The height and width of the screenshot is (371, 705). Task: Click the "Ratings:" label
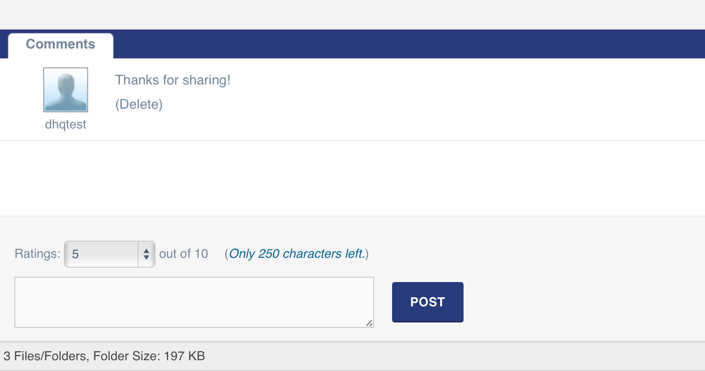pyautogui.click(x=37, y=254)
